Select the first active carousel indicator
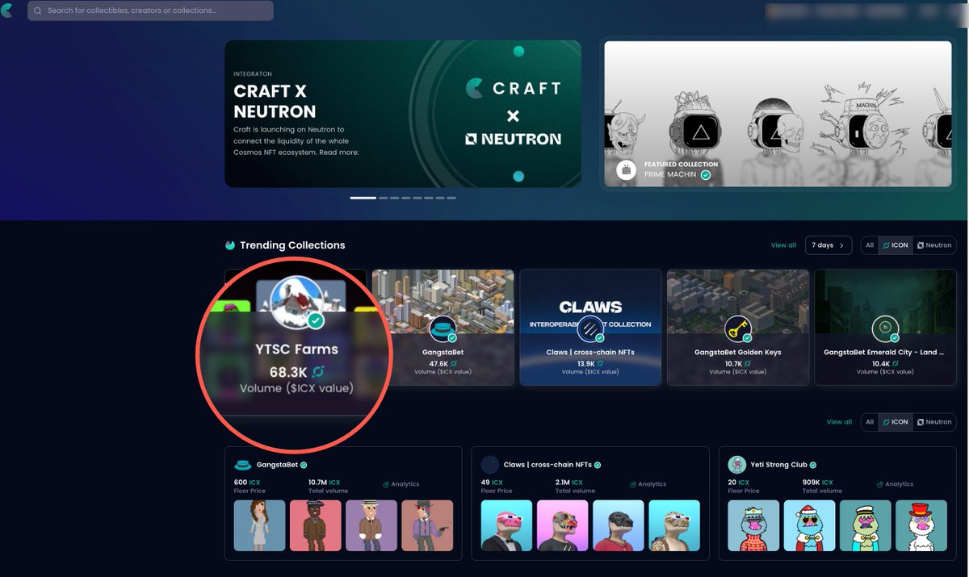The width and height of the screenshot is (969, 577). [x=363, y=197]
